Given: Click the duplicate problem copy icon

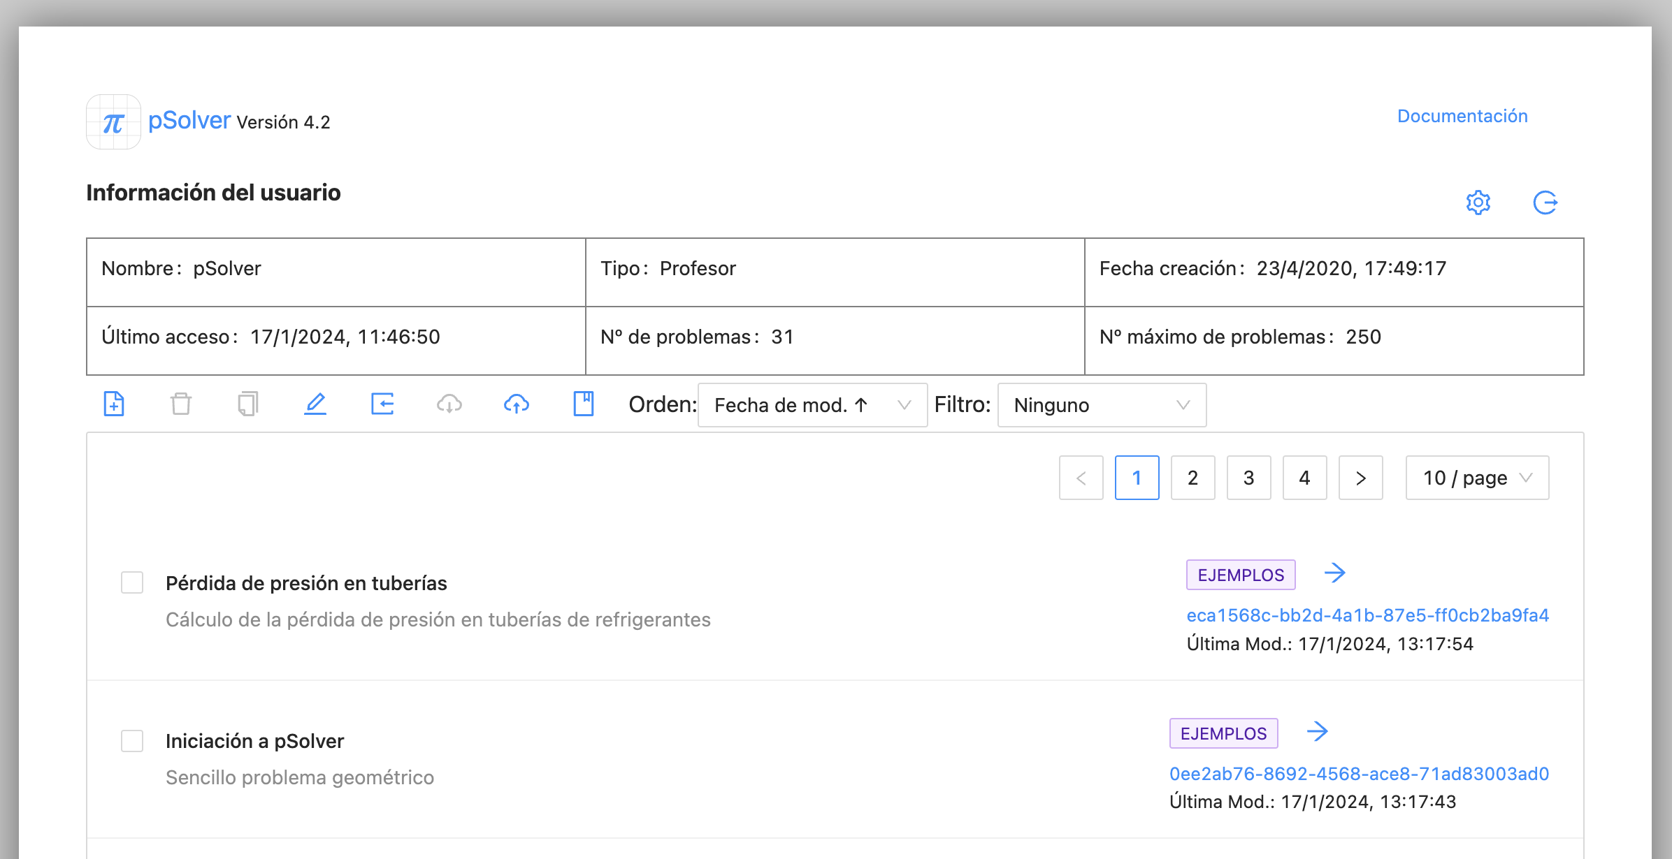Looking at the screenshot, I should tap(248, 404).
